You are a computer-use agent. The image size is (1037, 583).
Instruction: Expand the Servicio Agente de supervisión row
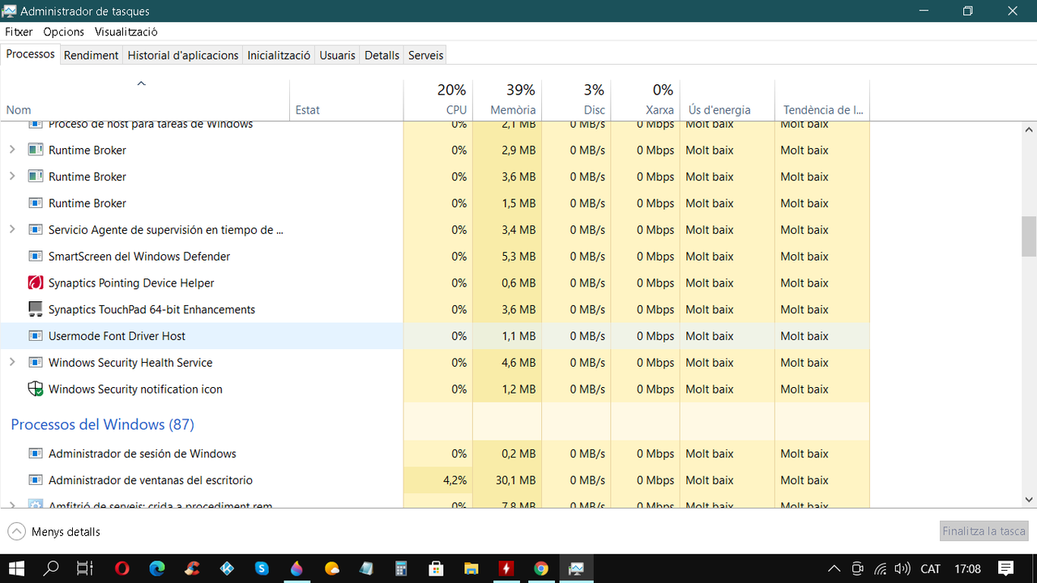coord(12,229)
